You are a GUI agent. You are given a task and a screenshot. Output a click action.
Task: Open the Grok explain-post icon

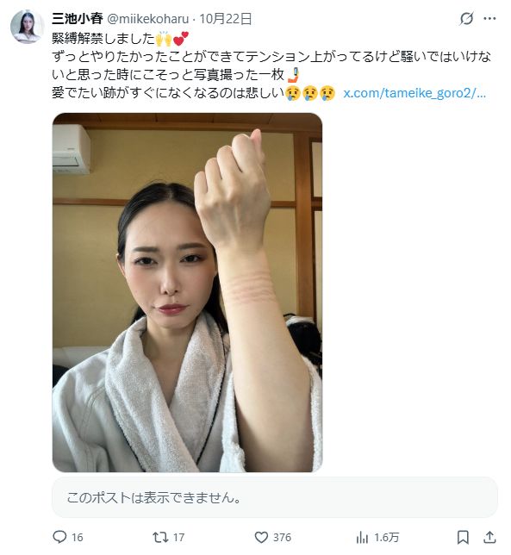click(x=466, y=18)
